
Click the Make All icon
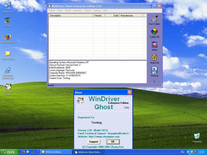coord(154,57)
